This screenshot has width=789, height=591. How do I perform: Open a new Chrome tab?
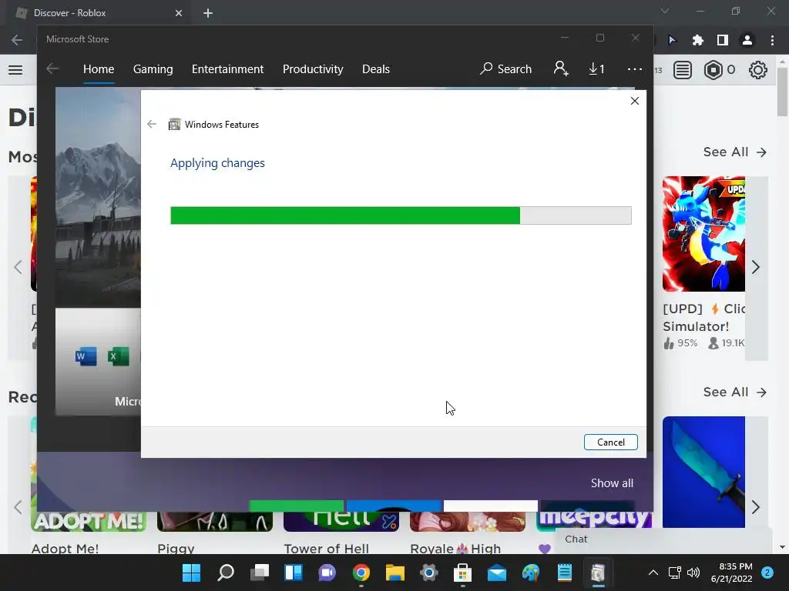[208, 13]
